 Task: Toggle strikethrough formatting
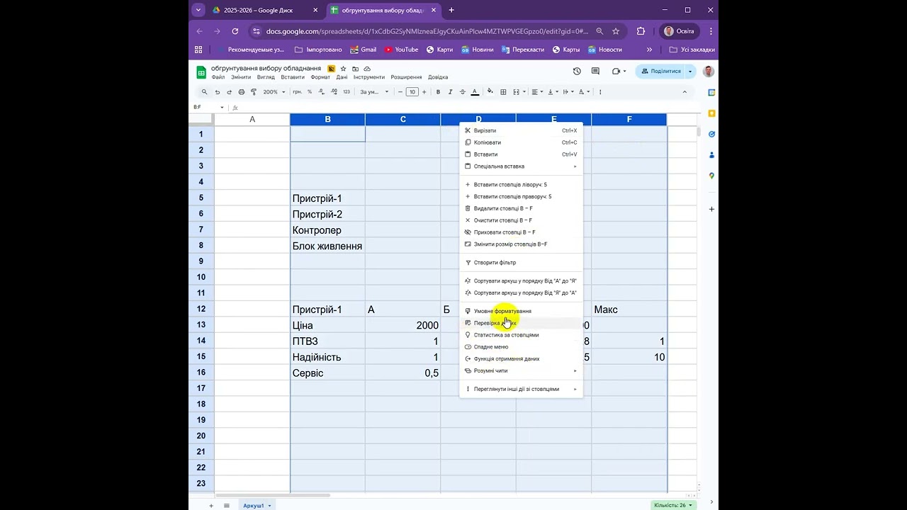click(x=463, y=92)
